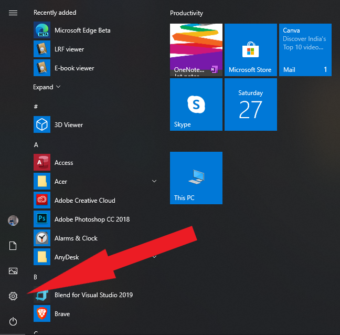This screenshot has width=340, height=335.
Task: Launch Adobe Creative Cloud icon
Action: pyautogui.click(x=42, y=200)
